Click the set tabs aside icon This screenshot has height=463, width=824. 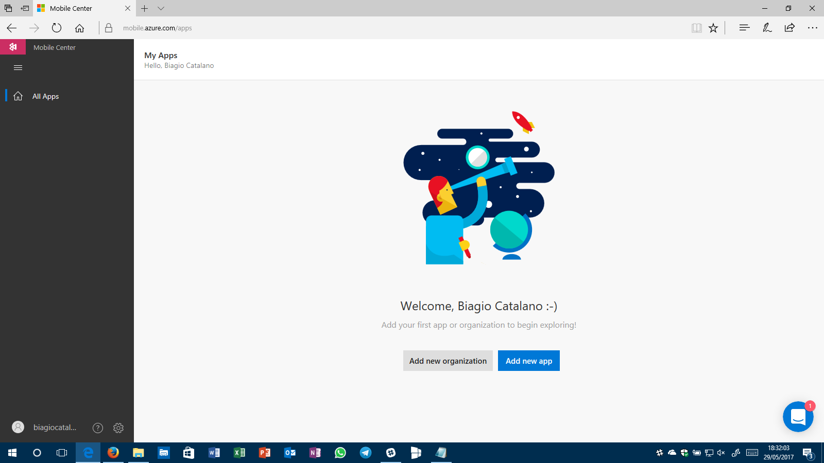pyautogui.click(x=25, y=8)
